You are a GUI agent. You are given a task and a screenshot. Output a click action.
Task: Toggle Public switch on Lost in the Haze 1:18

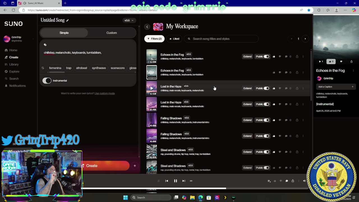click(266, 88)
